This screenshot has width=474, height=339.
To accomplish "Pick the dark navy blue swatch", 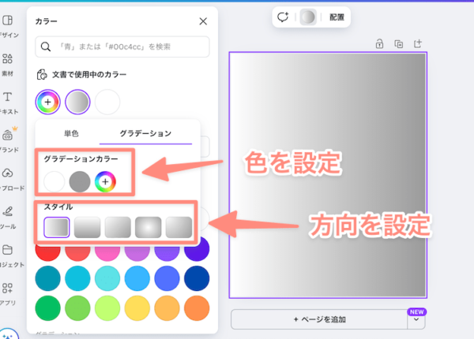I will tap(197, 278).
